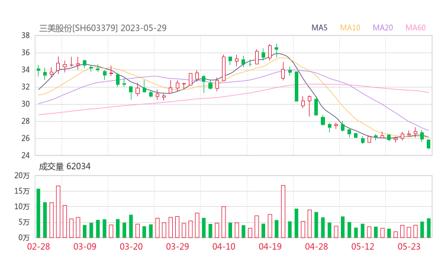The width and height of the screenshot is (438, 260).
Task: Click the last green volume bar on the right
Action: coord(429,228)
